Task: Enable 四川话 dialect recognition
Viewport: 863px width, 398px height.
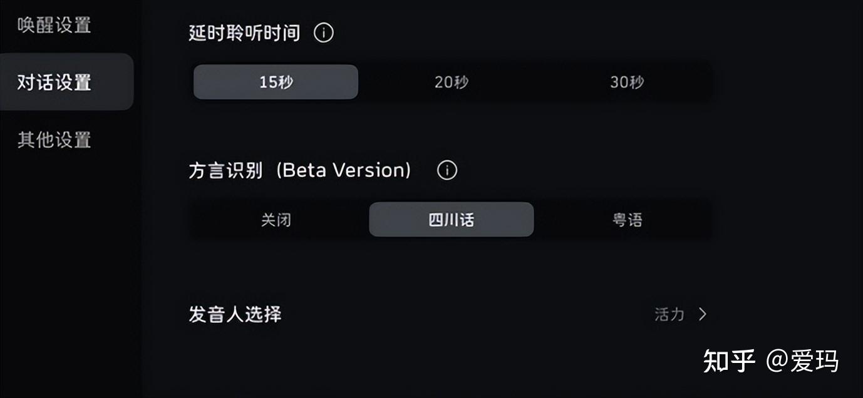Action: pyautogui.click(x=451, y=219)
